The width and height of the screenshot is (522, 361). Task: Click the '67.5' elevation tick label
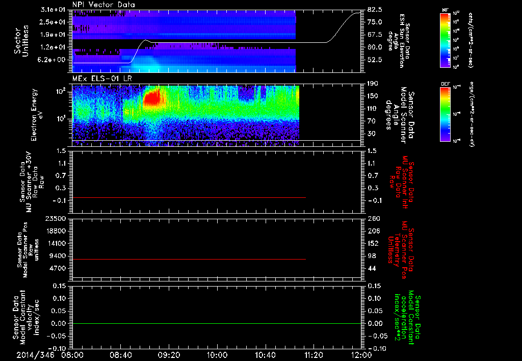click(375, 35)
